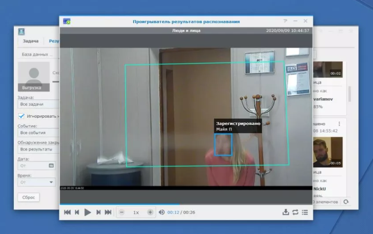This screenshot has height=234, width=373.
Task: Click the 2020/09/09 10:44:57 timestamp
Action: click(287, 31)
